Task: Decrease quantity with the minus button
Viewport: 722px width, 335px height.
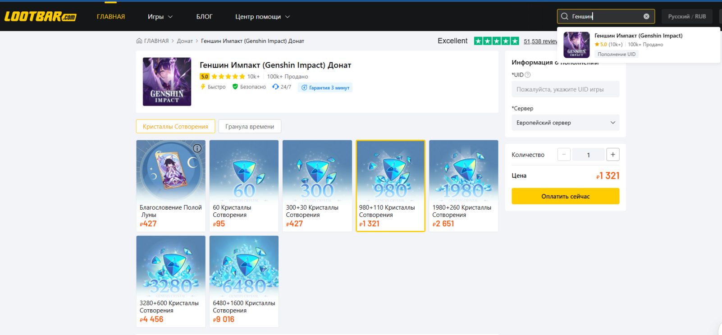Action: pos(564,155)
